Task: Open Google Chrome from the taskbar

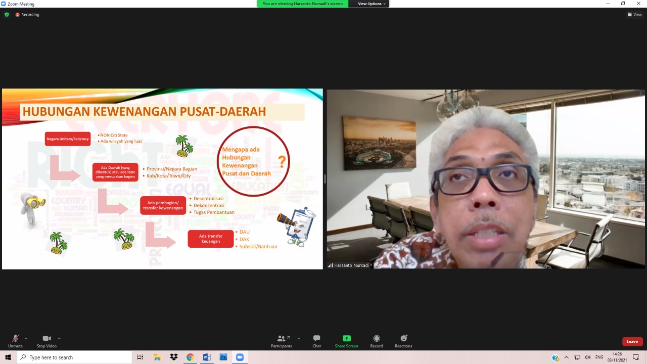Action: [190, 357]
